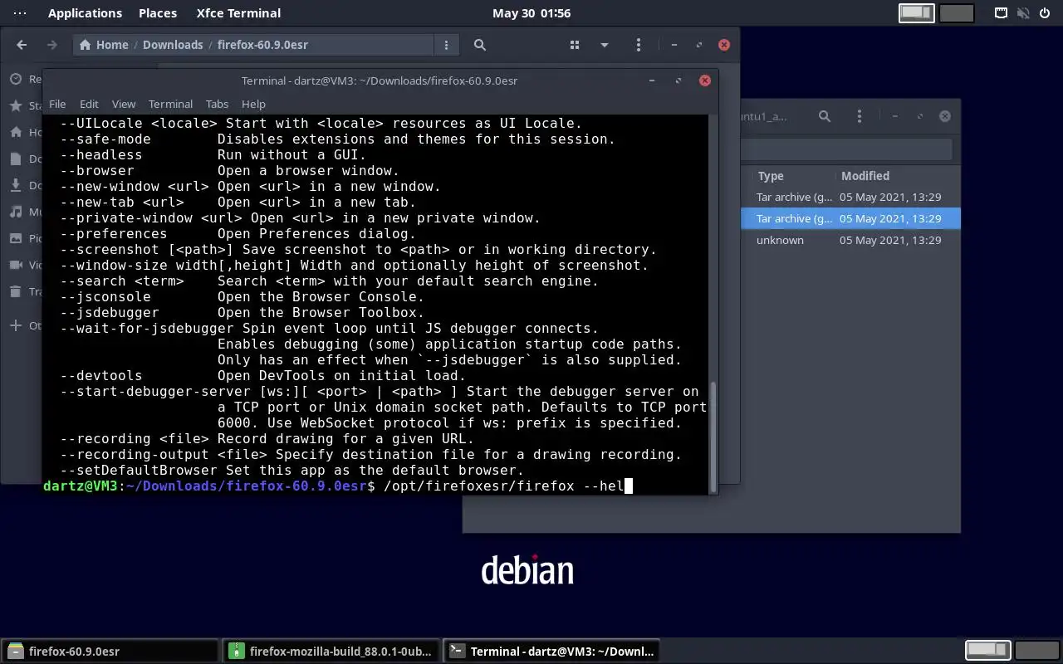Switch to firefox-60.9.0esr taskbar window

click(x=110, y=652)
